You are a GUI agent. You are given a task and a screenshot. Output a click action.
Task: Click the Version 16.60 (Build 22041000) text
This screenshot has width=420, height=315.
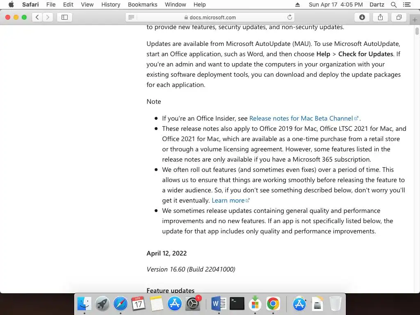(191, 269)
